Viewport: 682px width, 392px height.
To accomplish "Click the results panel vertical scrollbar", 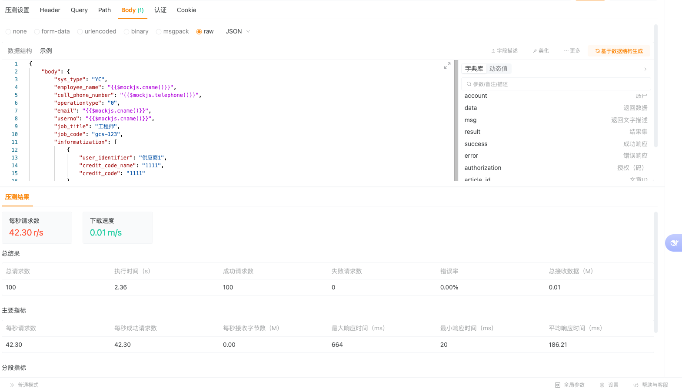I will pos(656,272).
